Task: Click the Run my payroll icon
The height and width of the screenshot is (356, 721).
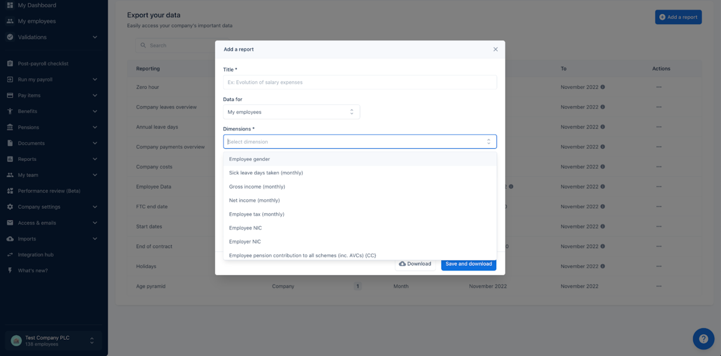Action: [x=10, y=80]
